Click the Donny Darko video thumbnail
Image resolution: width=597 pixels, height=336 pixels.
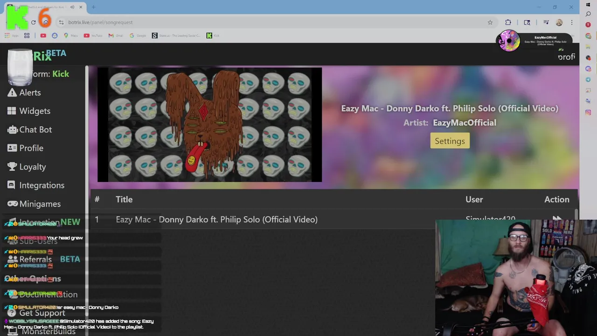(x=209, y=125)
